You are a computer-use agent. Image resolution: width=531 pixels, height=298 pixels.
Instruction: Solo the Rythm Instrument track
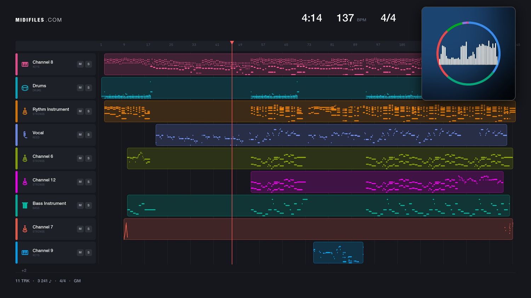[x=88, y=111]
